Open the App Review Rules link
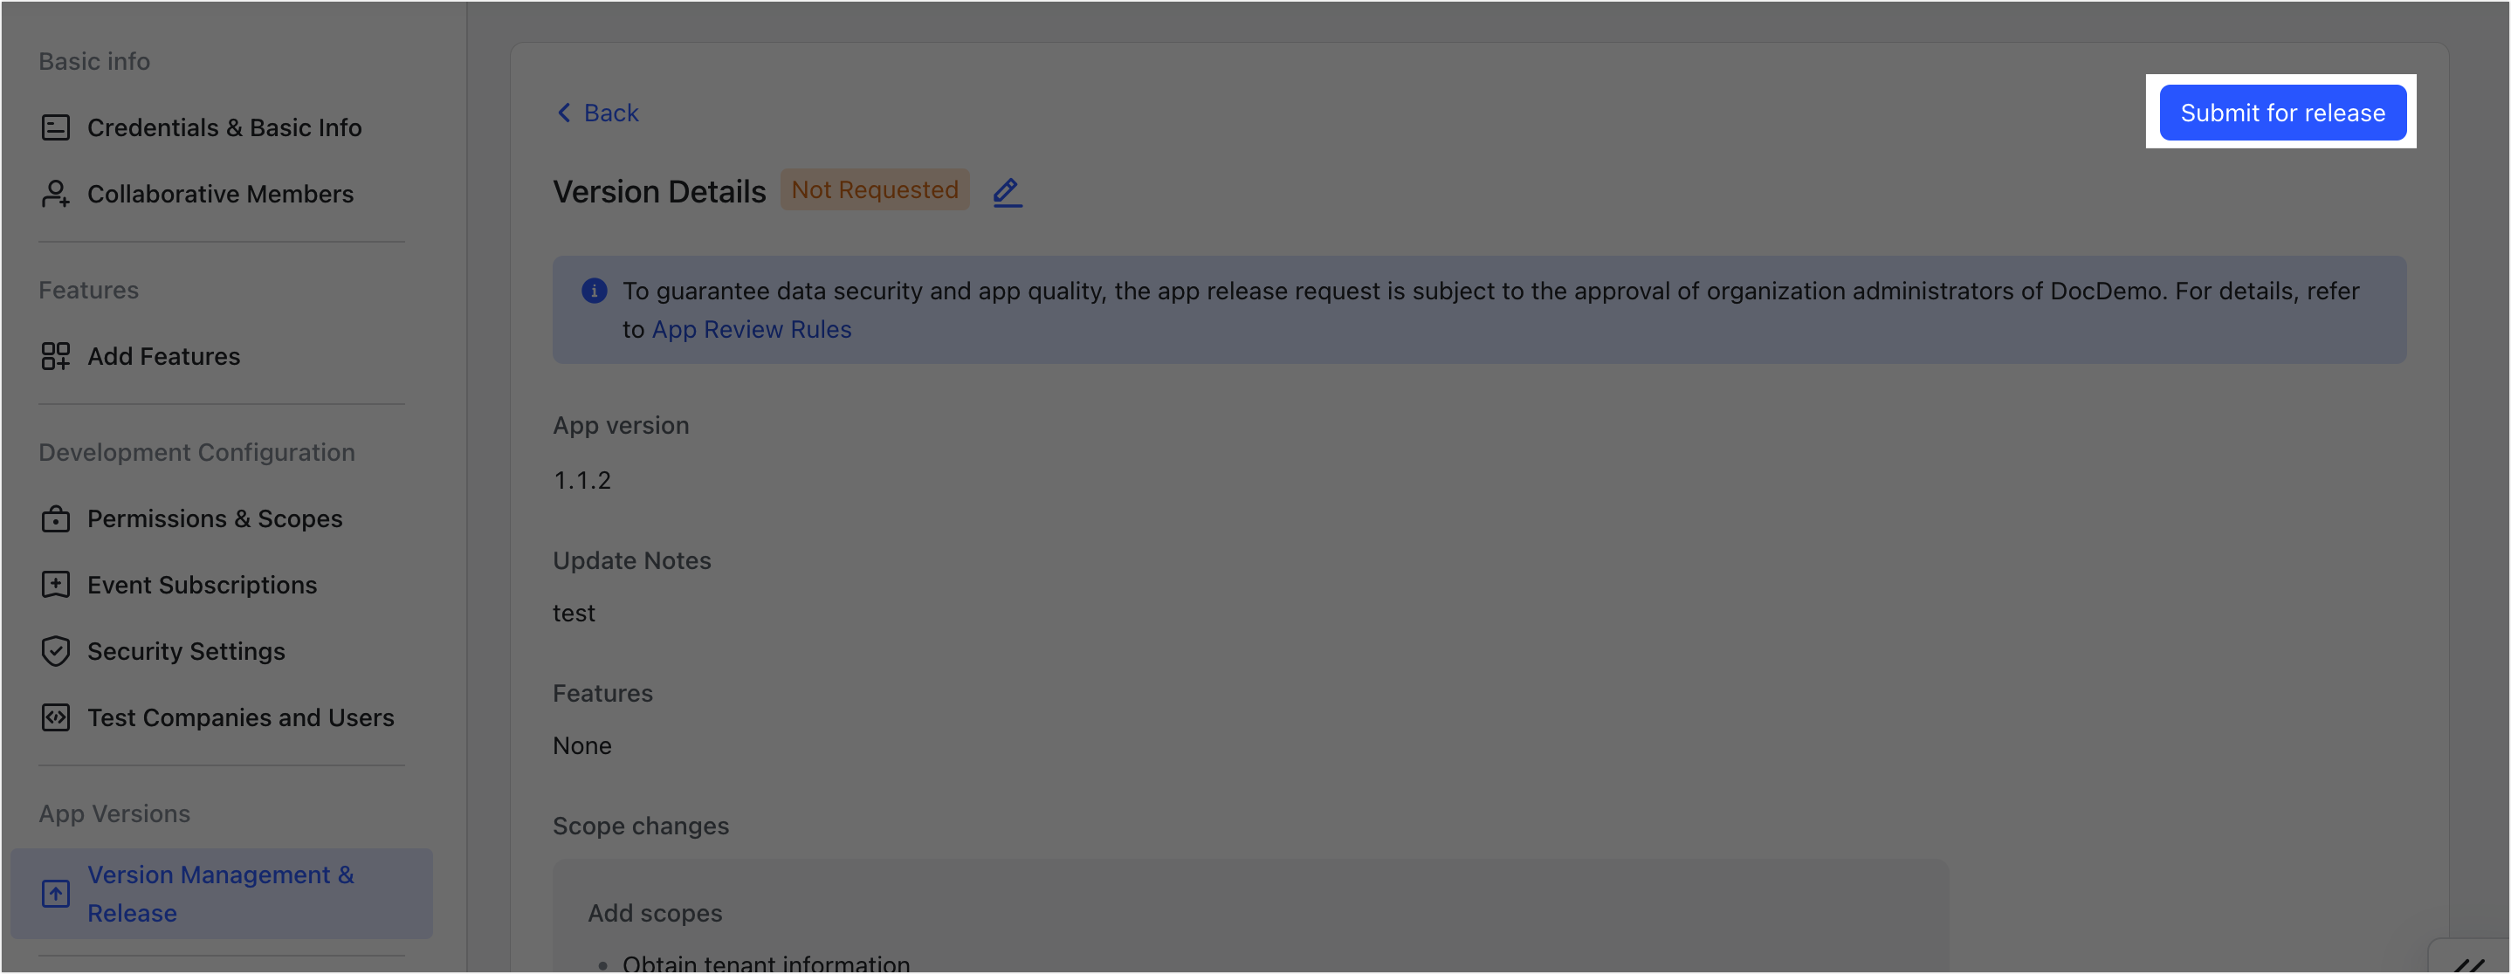Screen dimensions: 2511x974 [x=752, y=330]
